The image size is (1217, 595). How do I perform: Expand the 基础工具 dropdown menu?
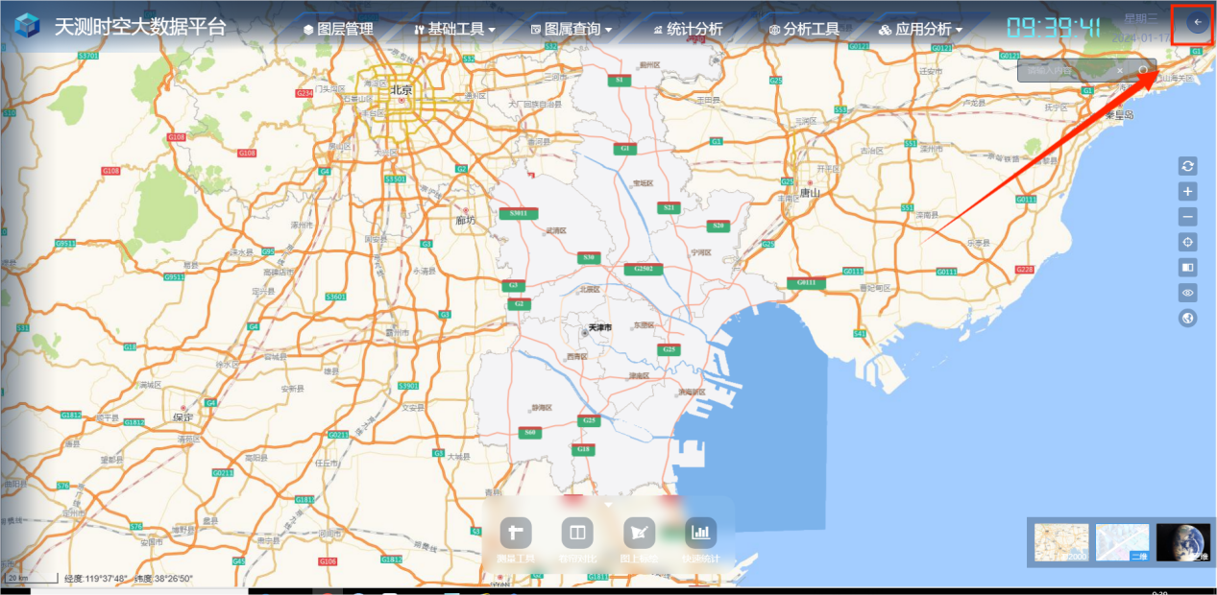pyautogui.click(x=454, y=29)
